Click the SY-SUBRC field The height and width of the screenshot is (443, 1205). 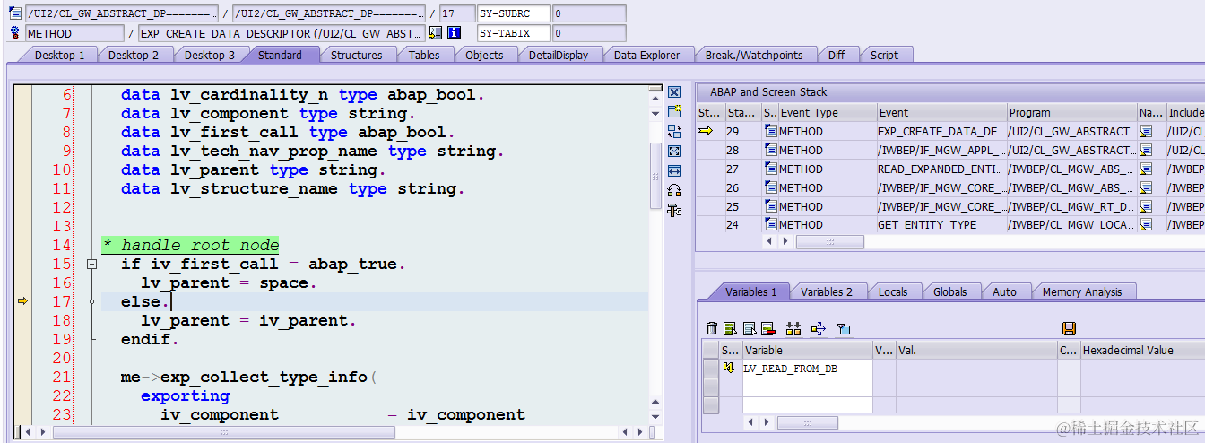tap(512, 13)
